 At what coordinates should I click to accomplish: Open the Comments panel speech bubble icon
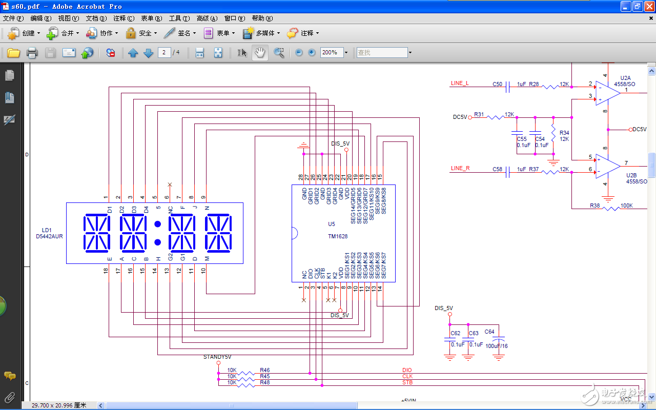coord(9,376)
